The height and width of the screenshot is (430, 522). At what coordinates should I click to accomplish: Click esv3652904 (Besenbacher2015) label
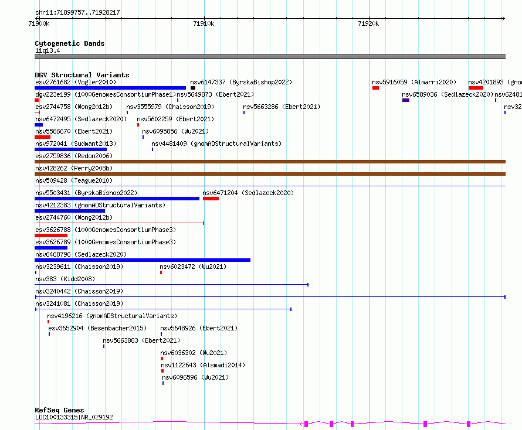tap(97, 328)
